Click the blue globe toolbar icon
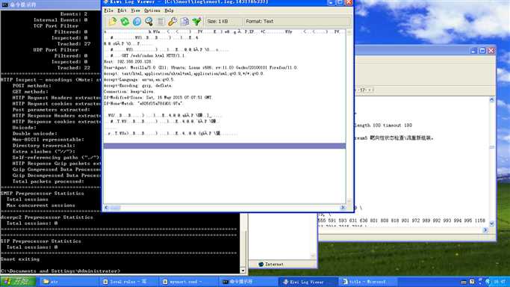Viewport: 510px width, 287px height. pyautogui.click(x=137, y=22)
